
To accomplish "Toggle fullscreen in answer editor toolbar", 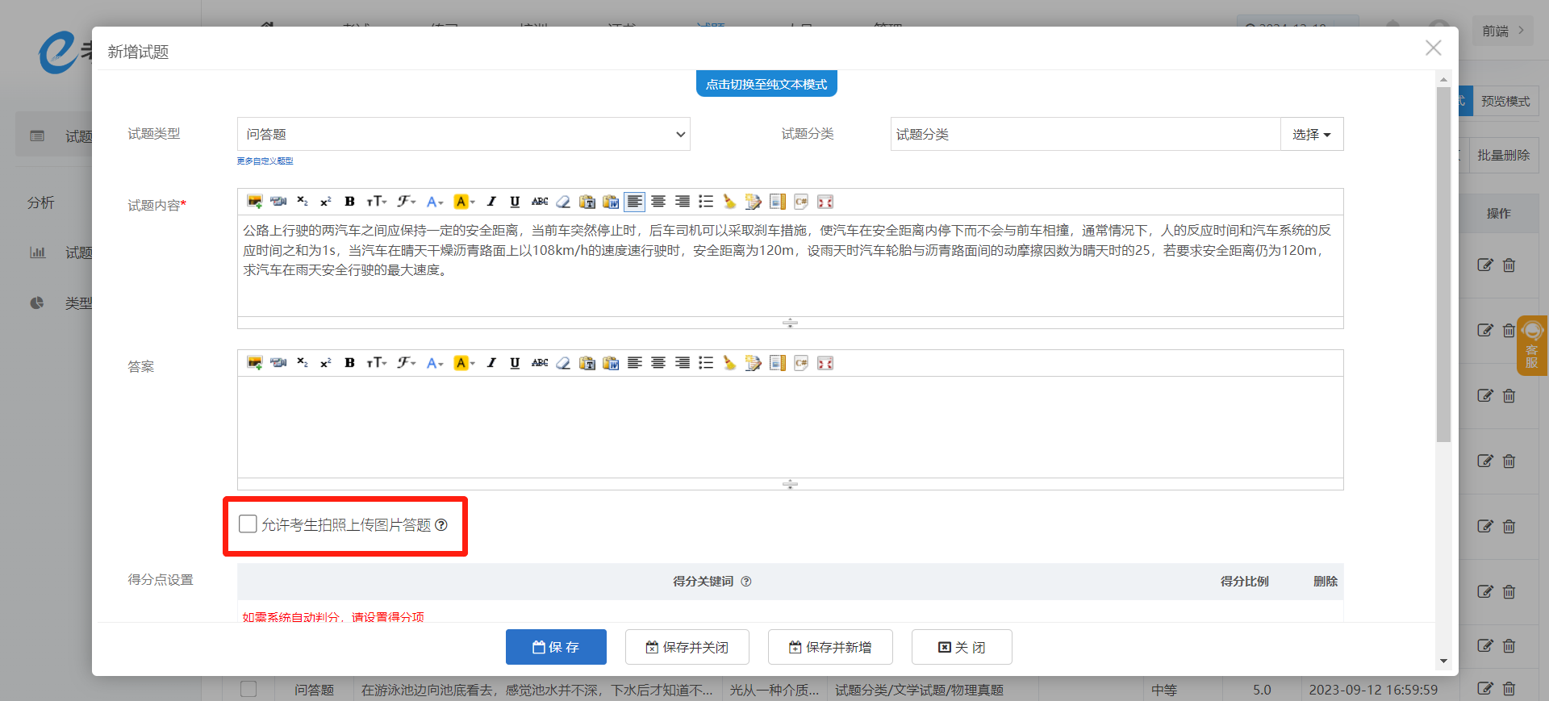I will pos(825,363).
